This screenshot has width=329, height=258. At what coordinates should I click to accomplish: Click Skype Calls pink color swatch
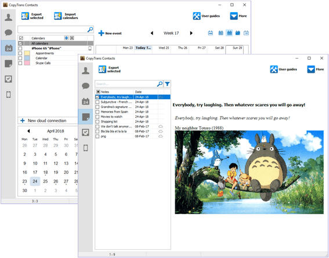point(27,63)
